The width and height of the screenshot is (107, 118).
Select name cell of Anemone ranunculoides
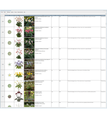click(43, 75)
